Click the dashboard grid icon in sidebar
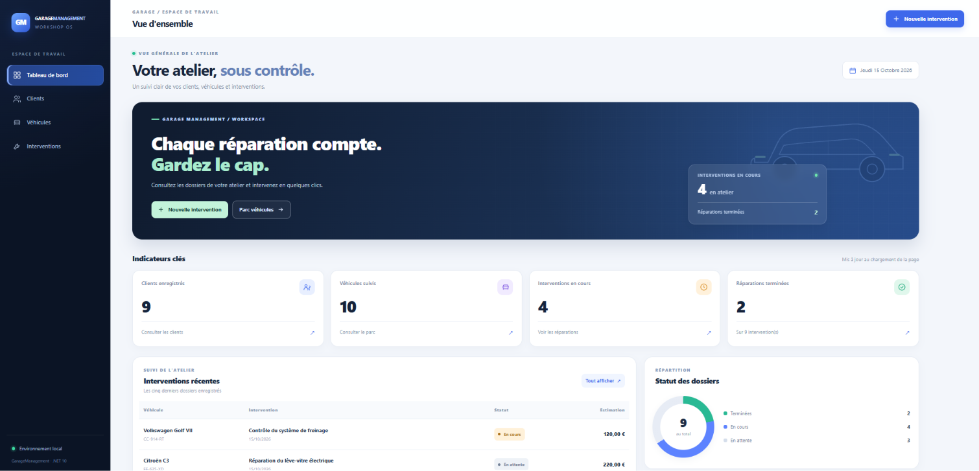This screenshot has height=471, width=979. [18, 75]
